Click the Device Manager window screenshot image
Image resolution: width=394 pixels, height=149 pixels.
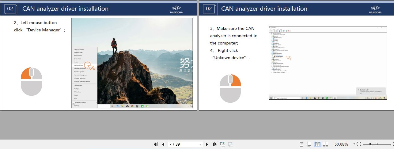tap(328, 63)
